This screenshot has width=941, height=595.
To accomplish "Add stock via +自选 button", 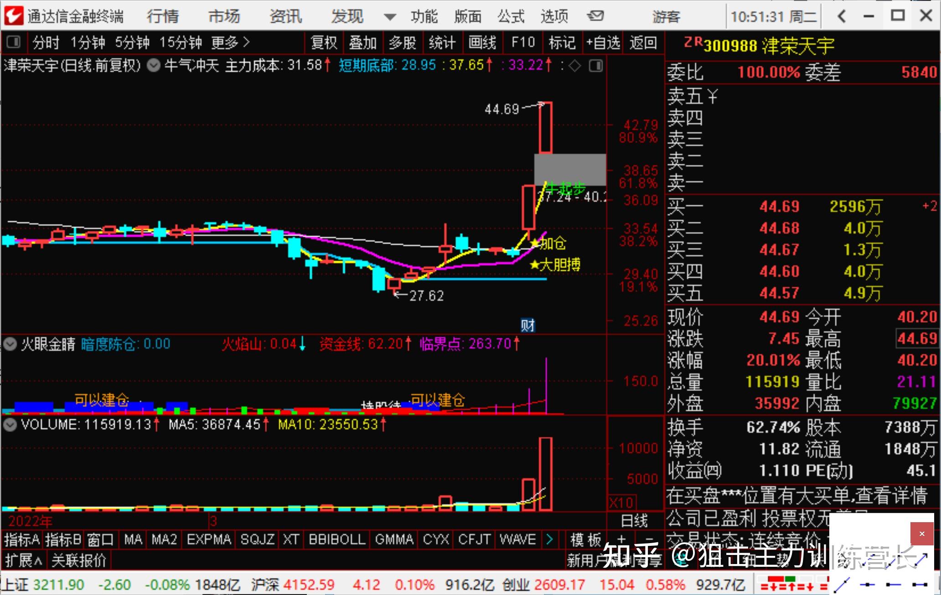I will click(603, 43).
